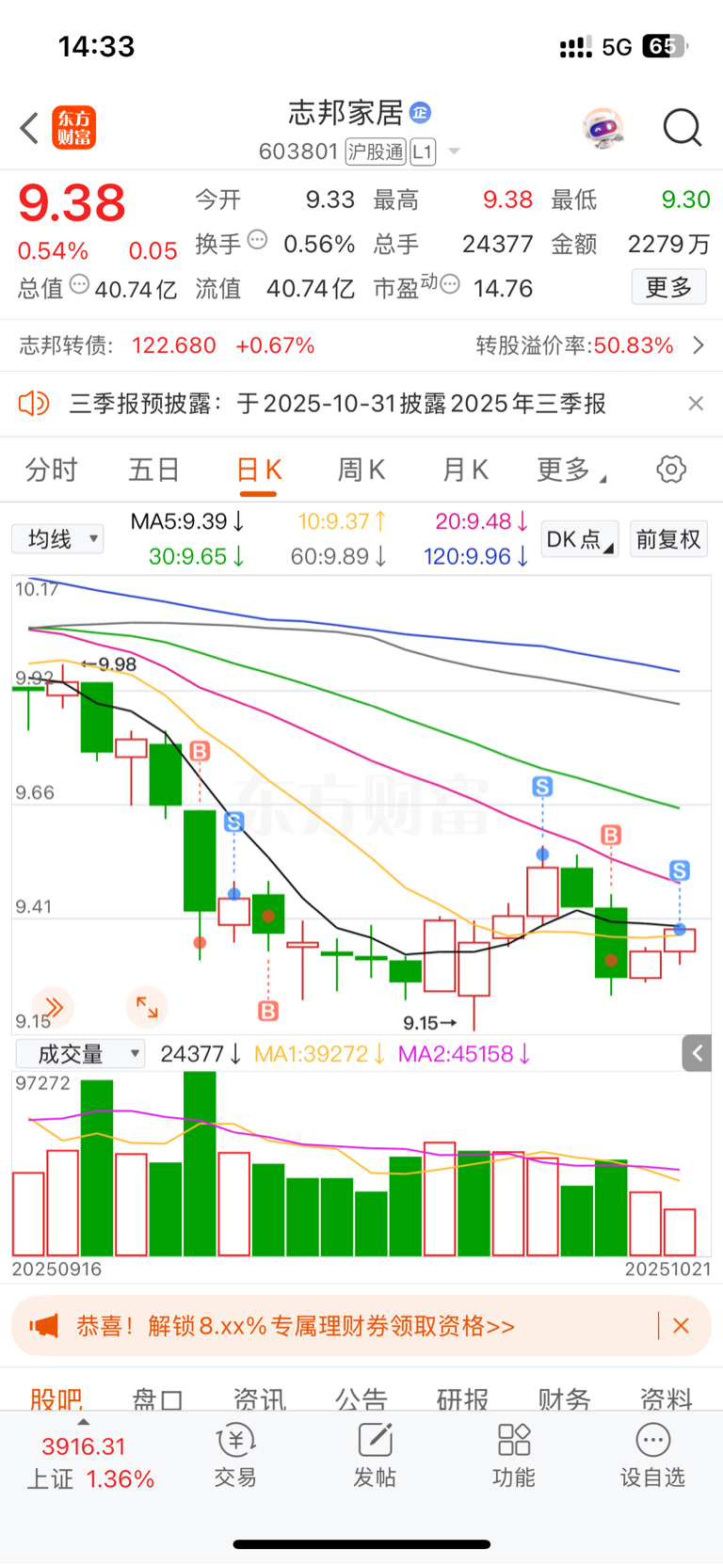Tap the tallest green volume bar

pyautogui.click(x=200, y=1164)
